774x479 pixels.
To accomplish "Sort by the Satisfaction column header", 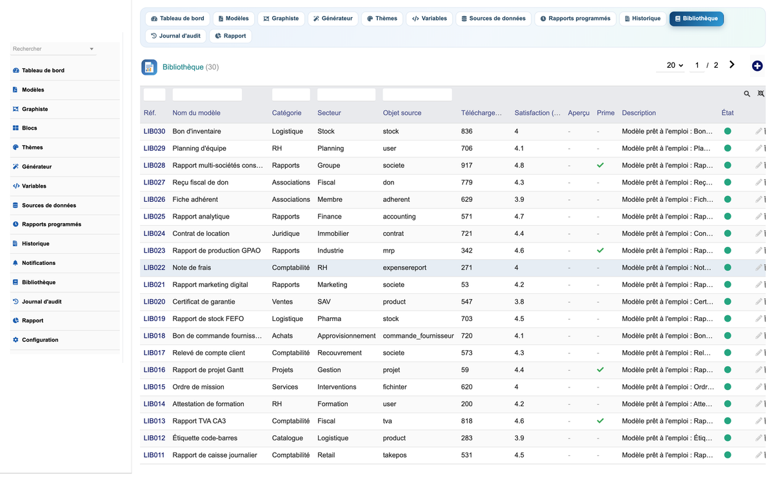I will [x=537, y=113].
